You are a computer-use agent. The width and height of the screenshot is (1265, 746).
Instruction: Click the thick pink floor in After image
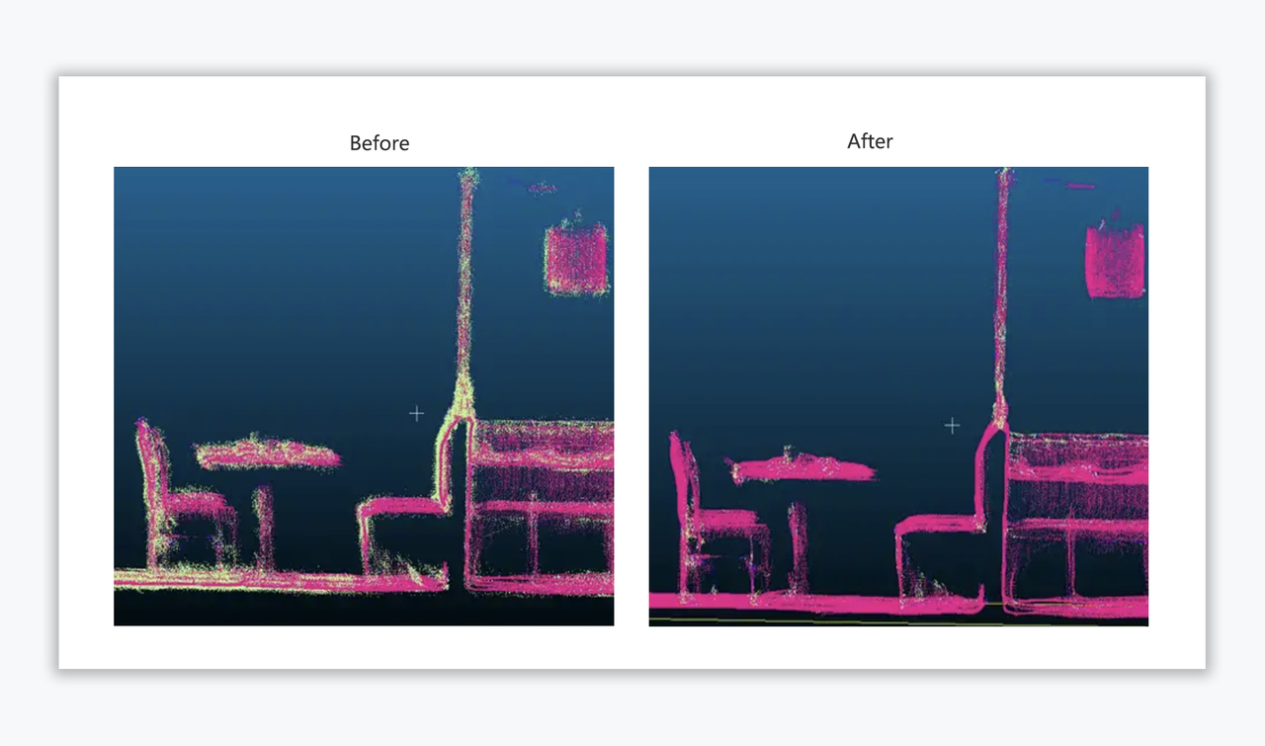810,601
